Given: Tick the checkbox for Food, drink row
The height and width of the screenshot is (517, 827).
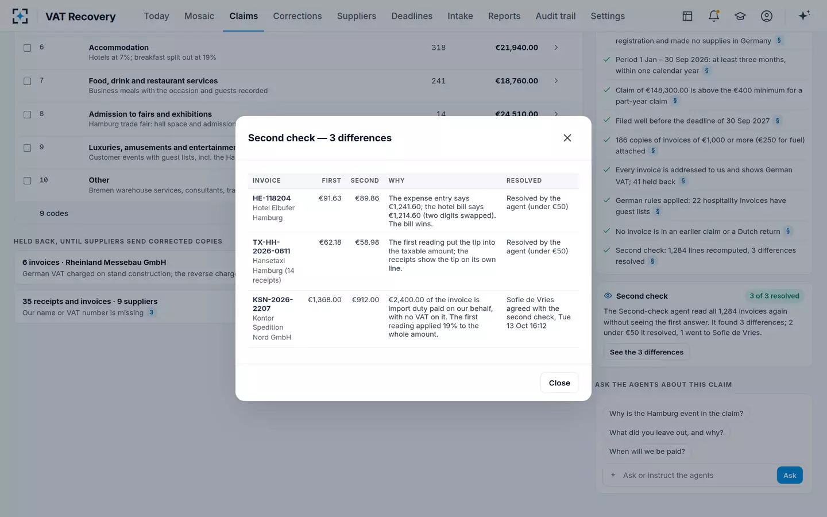Looking at the screenshot, I should pos(27,81).
